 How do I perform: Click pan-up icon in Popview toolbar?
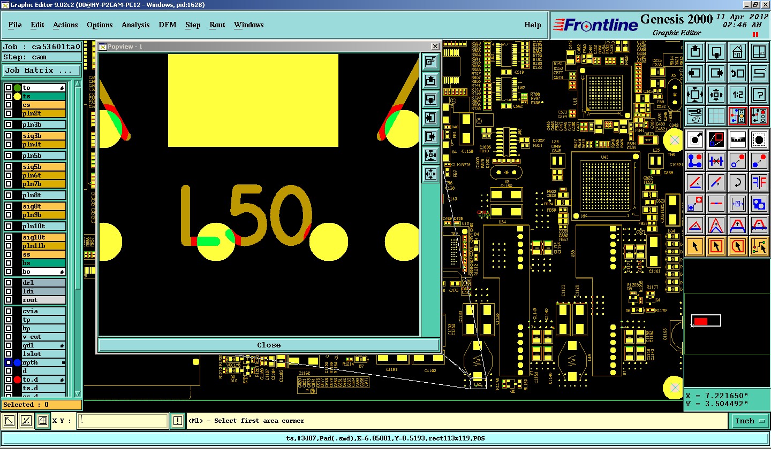430,80
